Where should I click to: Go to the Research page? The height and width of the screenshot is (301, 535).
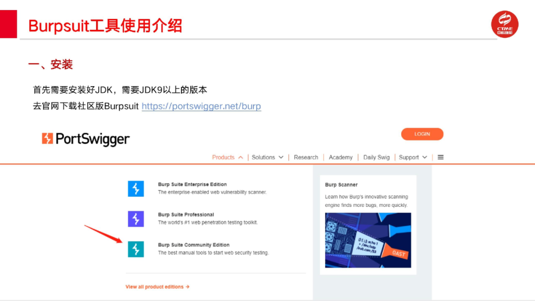click(306, 157)
